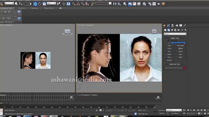The height and width of the screenshot is (117, 209).
Task: Collapse the Object Type rollout
Action: click(175, 38)
